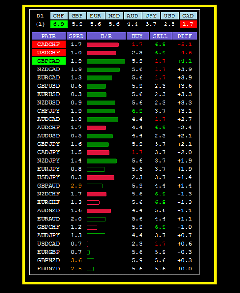Open the AUDNZD pair
Image resolution: width=240 pixels, height=293 pixels.
[49, 210]
